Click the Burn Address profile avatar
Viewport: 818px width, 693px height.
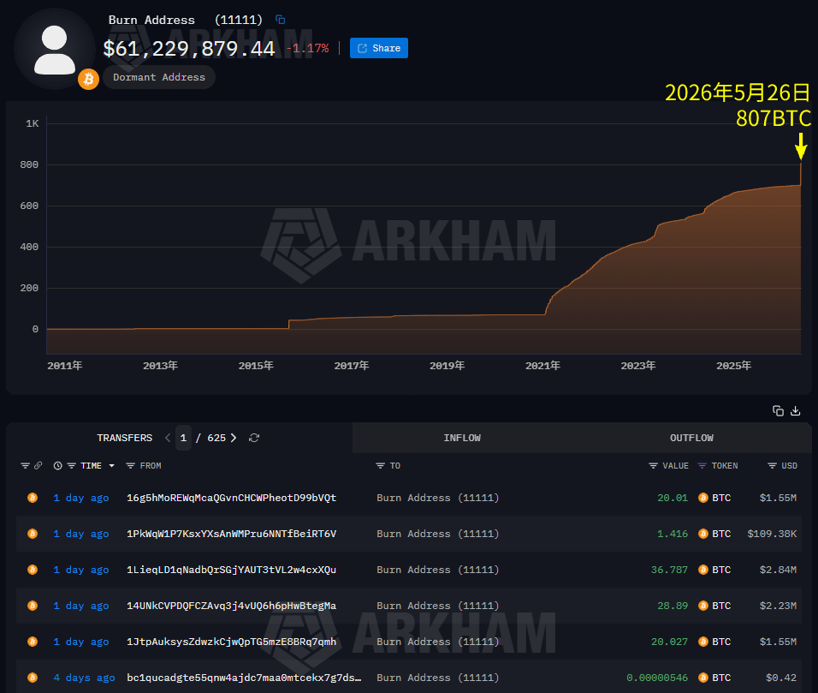54,49
